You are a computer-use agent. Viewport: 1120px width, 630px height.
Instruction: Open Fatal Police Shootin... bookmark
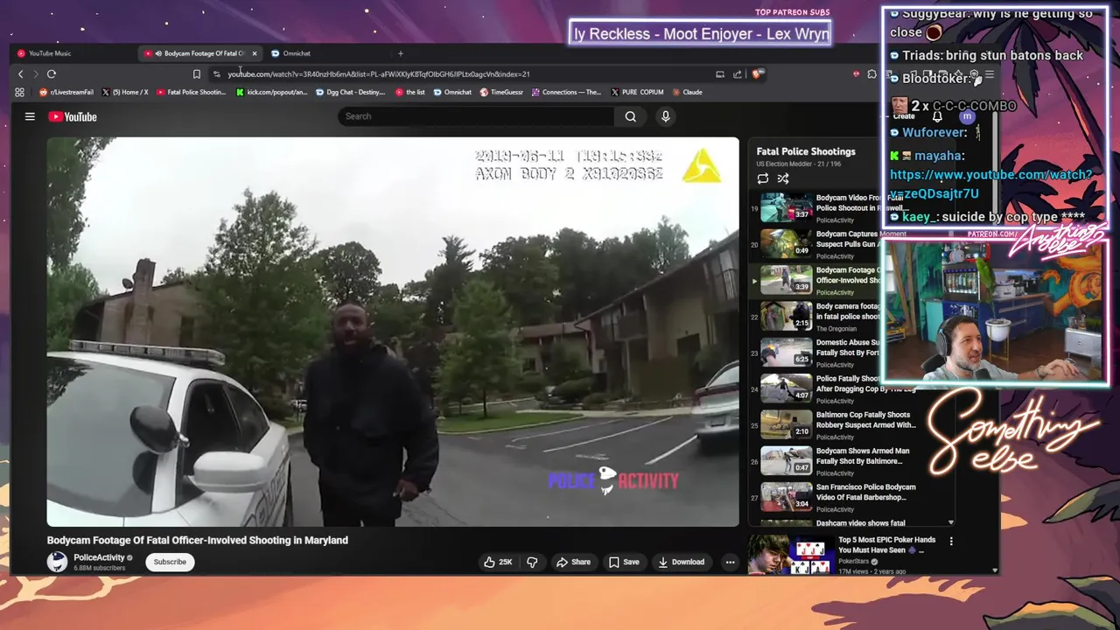[191, 92]
